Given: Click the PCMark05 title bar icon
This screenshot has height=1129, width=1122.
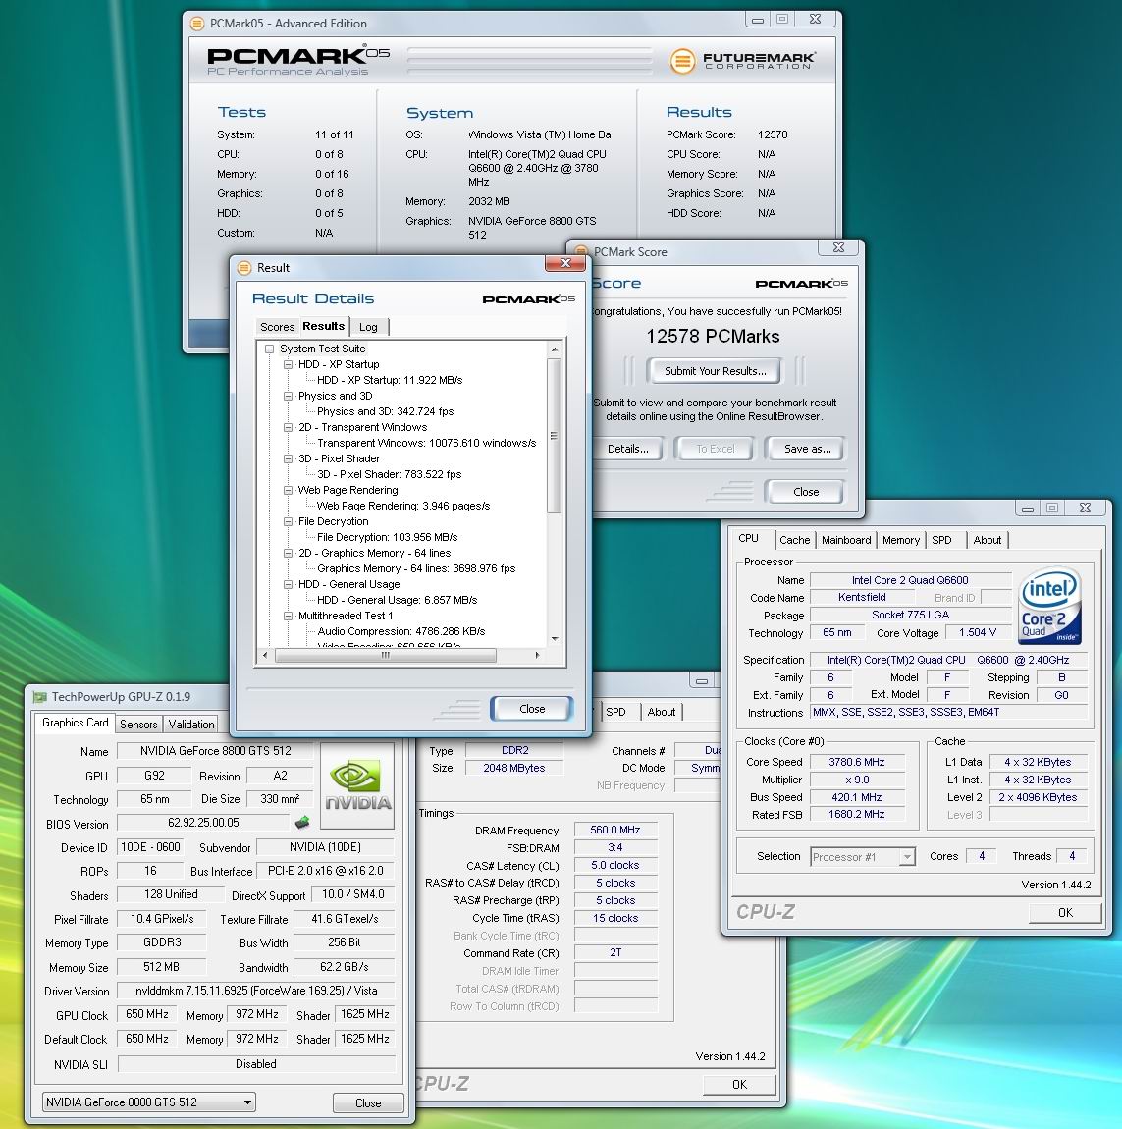Looking at the screenshot, I should (x=197, y=24).
